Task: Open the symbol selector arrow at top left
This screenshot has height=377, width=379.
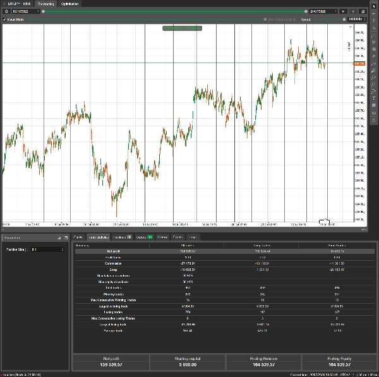Action: point(4,4)
